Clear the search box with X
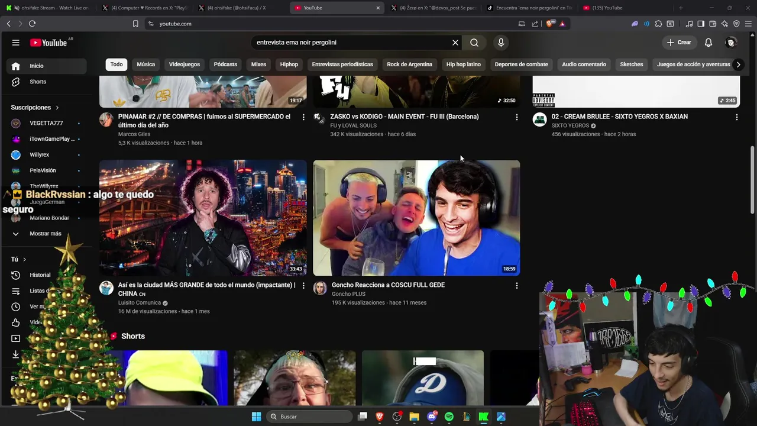This screenshot has height=426, width=757. tap(455, 43)
